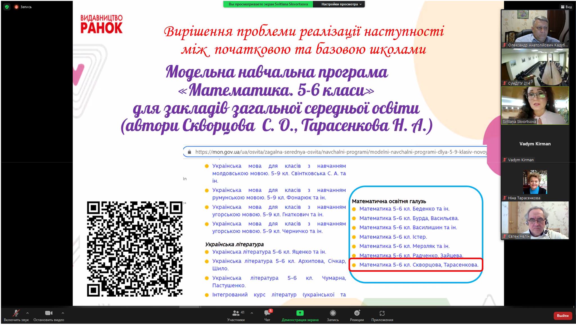
Task: Click the Вид view layout button
Action: click(x=566, y=7)
